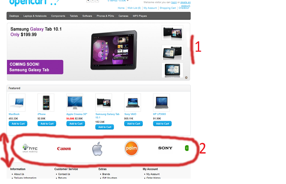The image size is (286, 184).
Task: Select the Palm brand logo
Action: (131, 148)
